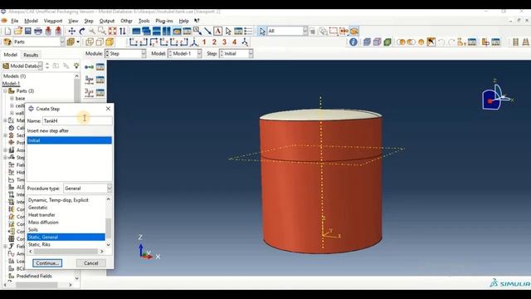531x299 pixels.
Task: Open the File menu
Action: pos(15,21)
